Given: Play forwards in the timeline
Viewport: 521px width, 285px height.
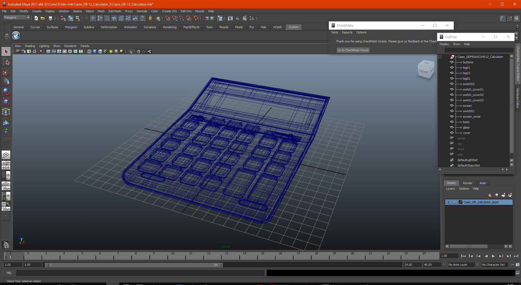Looking at the screenshot, I should pos(493,256).
